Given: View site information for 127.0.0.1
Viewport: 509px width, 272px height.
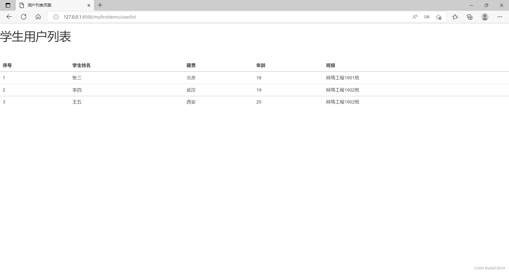Looking at the screenshot, I should 56,17.
